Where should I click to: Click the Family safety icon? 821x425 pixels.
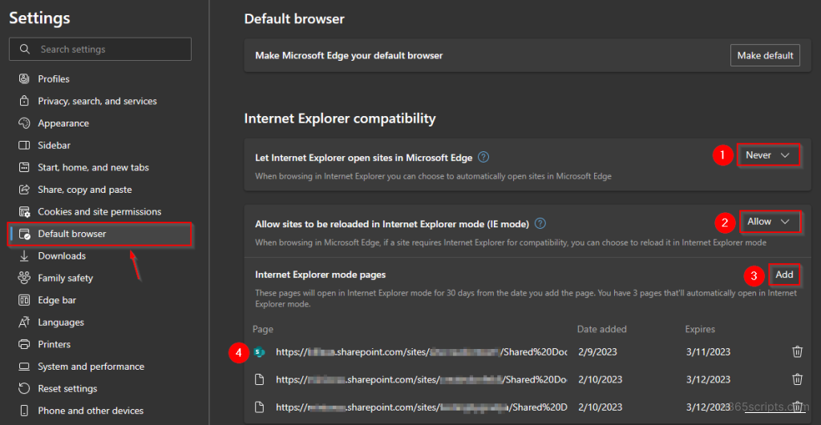click(24, 278)
